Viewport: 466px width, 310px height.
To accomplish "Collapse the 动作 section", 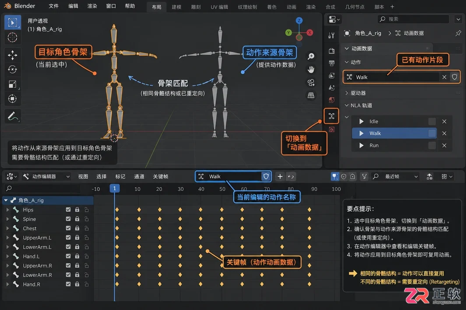I will coord(347,62).
